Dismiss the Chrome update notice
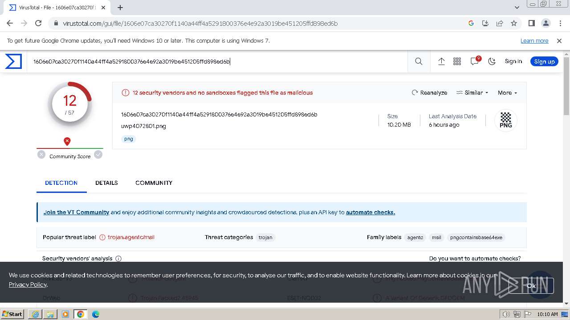Image resolution: width=570 pixels, height=320 pixels. (x=559, y=41)
